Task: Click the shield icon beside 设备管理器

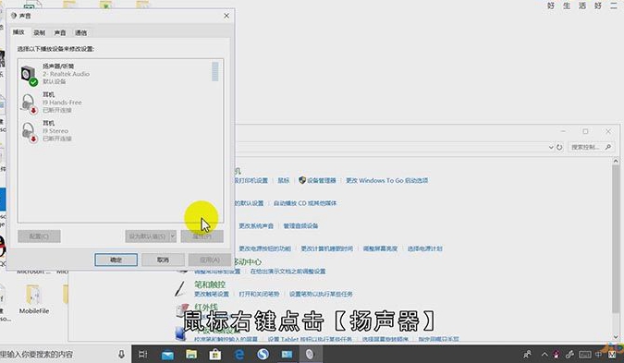Action: [302, 180]
